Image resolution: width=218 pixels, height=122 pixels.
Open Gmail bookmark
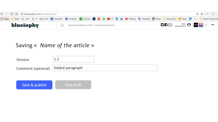44,19
